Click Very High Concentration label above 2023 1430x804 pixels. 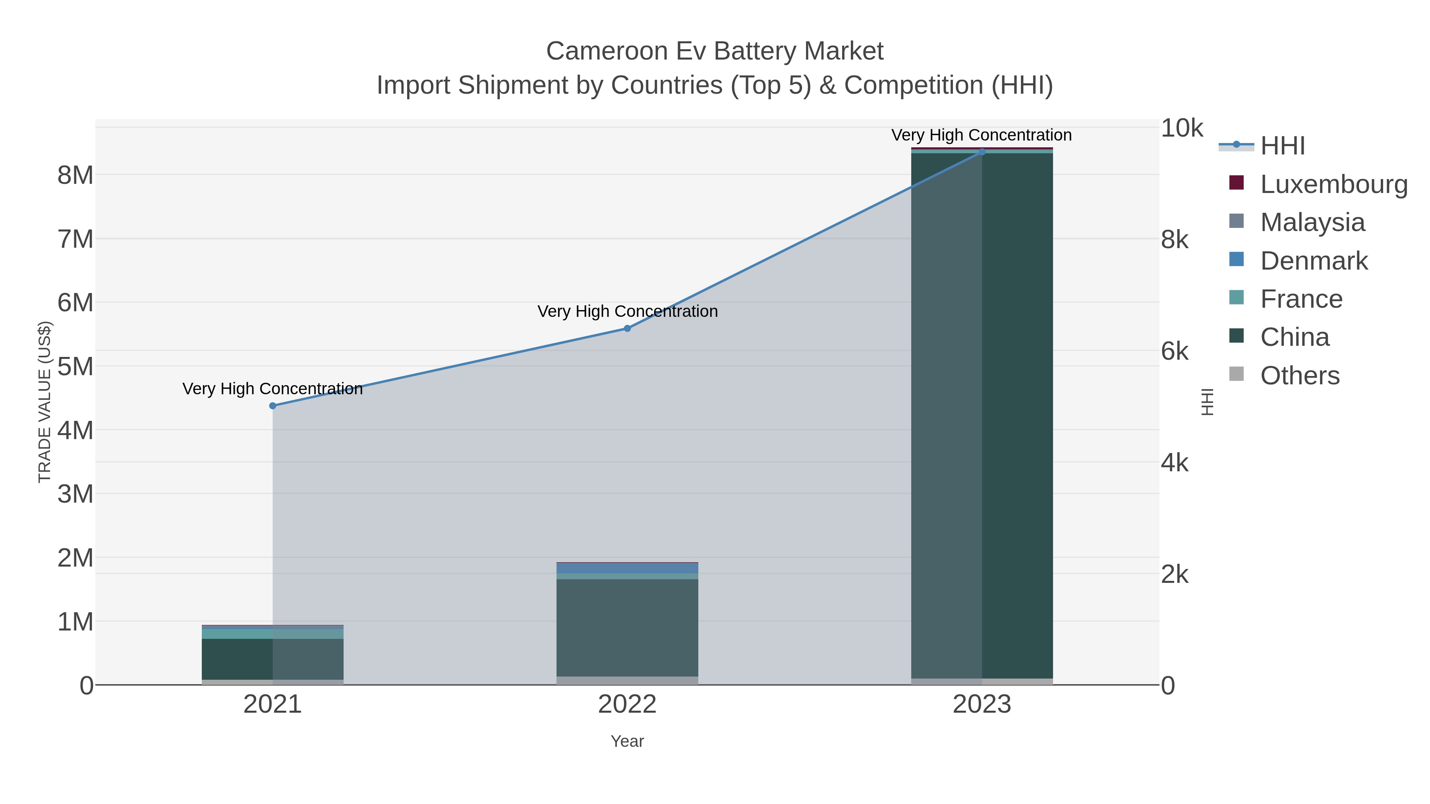pos(982,135)
